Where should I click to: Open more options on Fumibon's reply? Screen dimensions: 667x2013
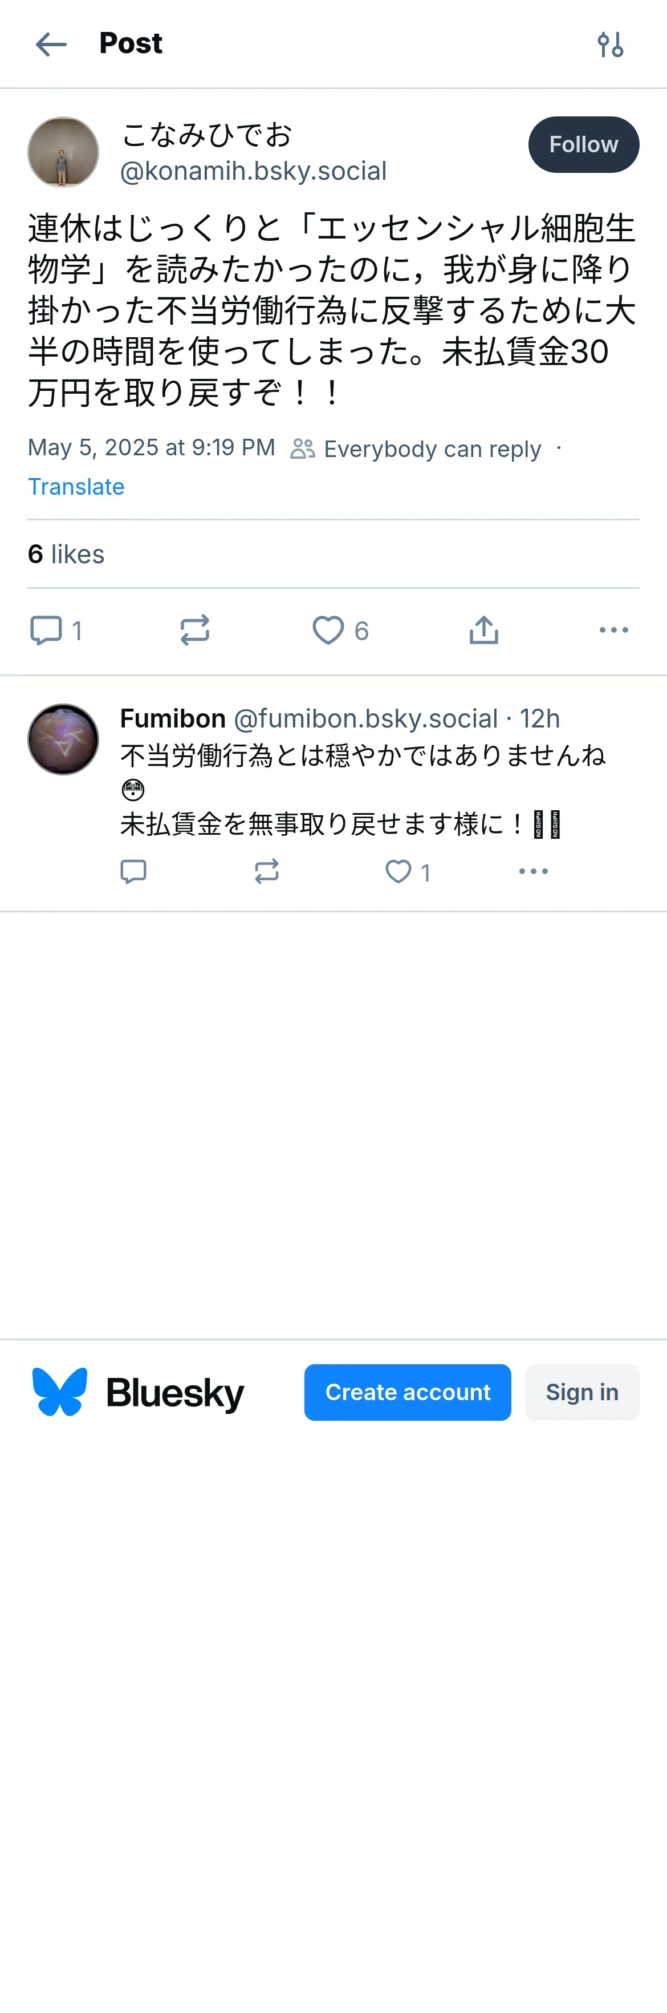pyautogui.click(x=534, y=871)
